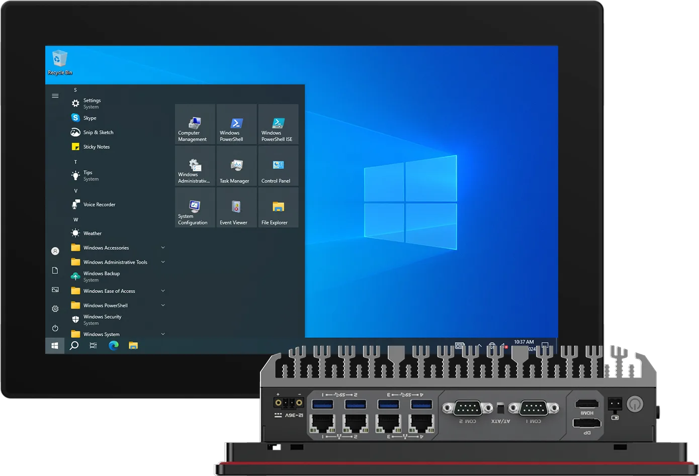Jump to the letter S section header
Viewport: 699px width, 476px height.
click(75, 90)
